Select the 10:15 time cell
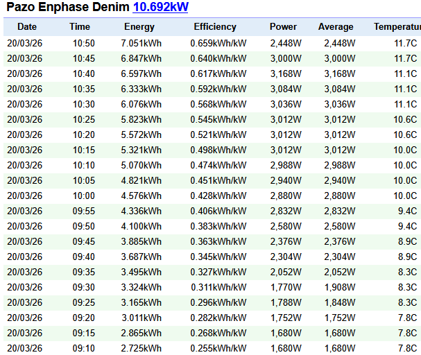This screenshot has width=421, height=355. pyautogui.click(x=84, y=150)
